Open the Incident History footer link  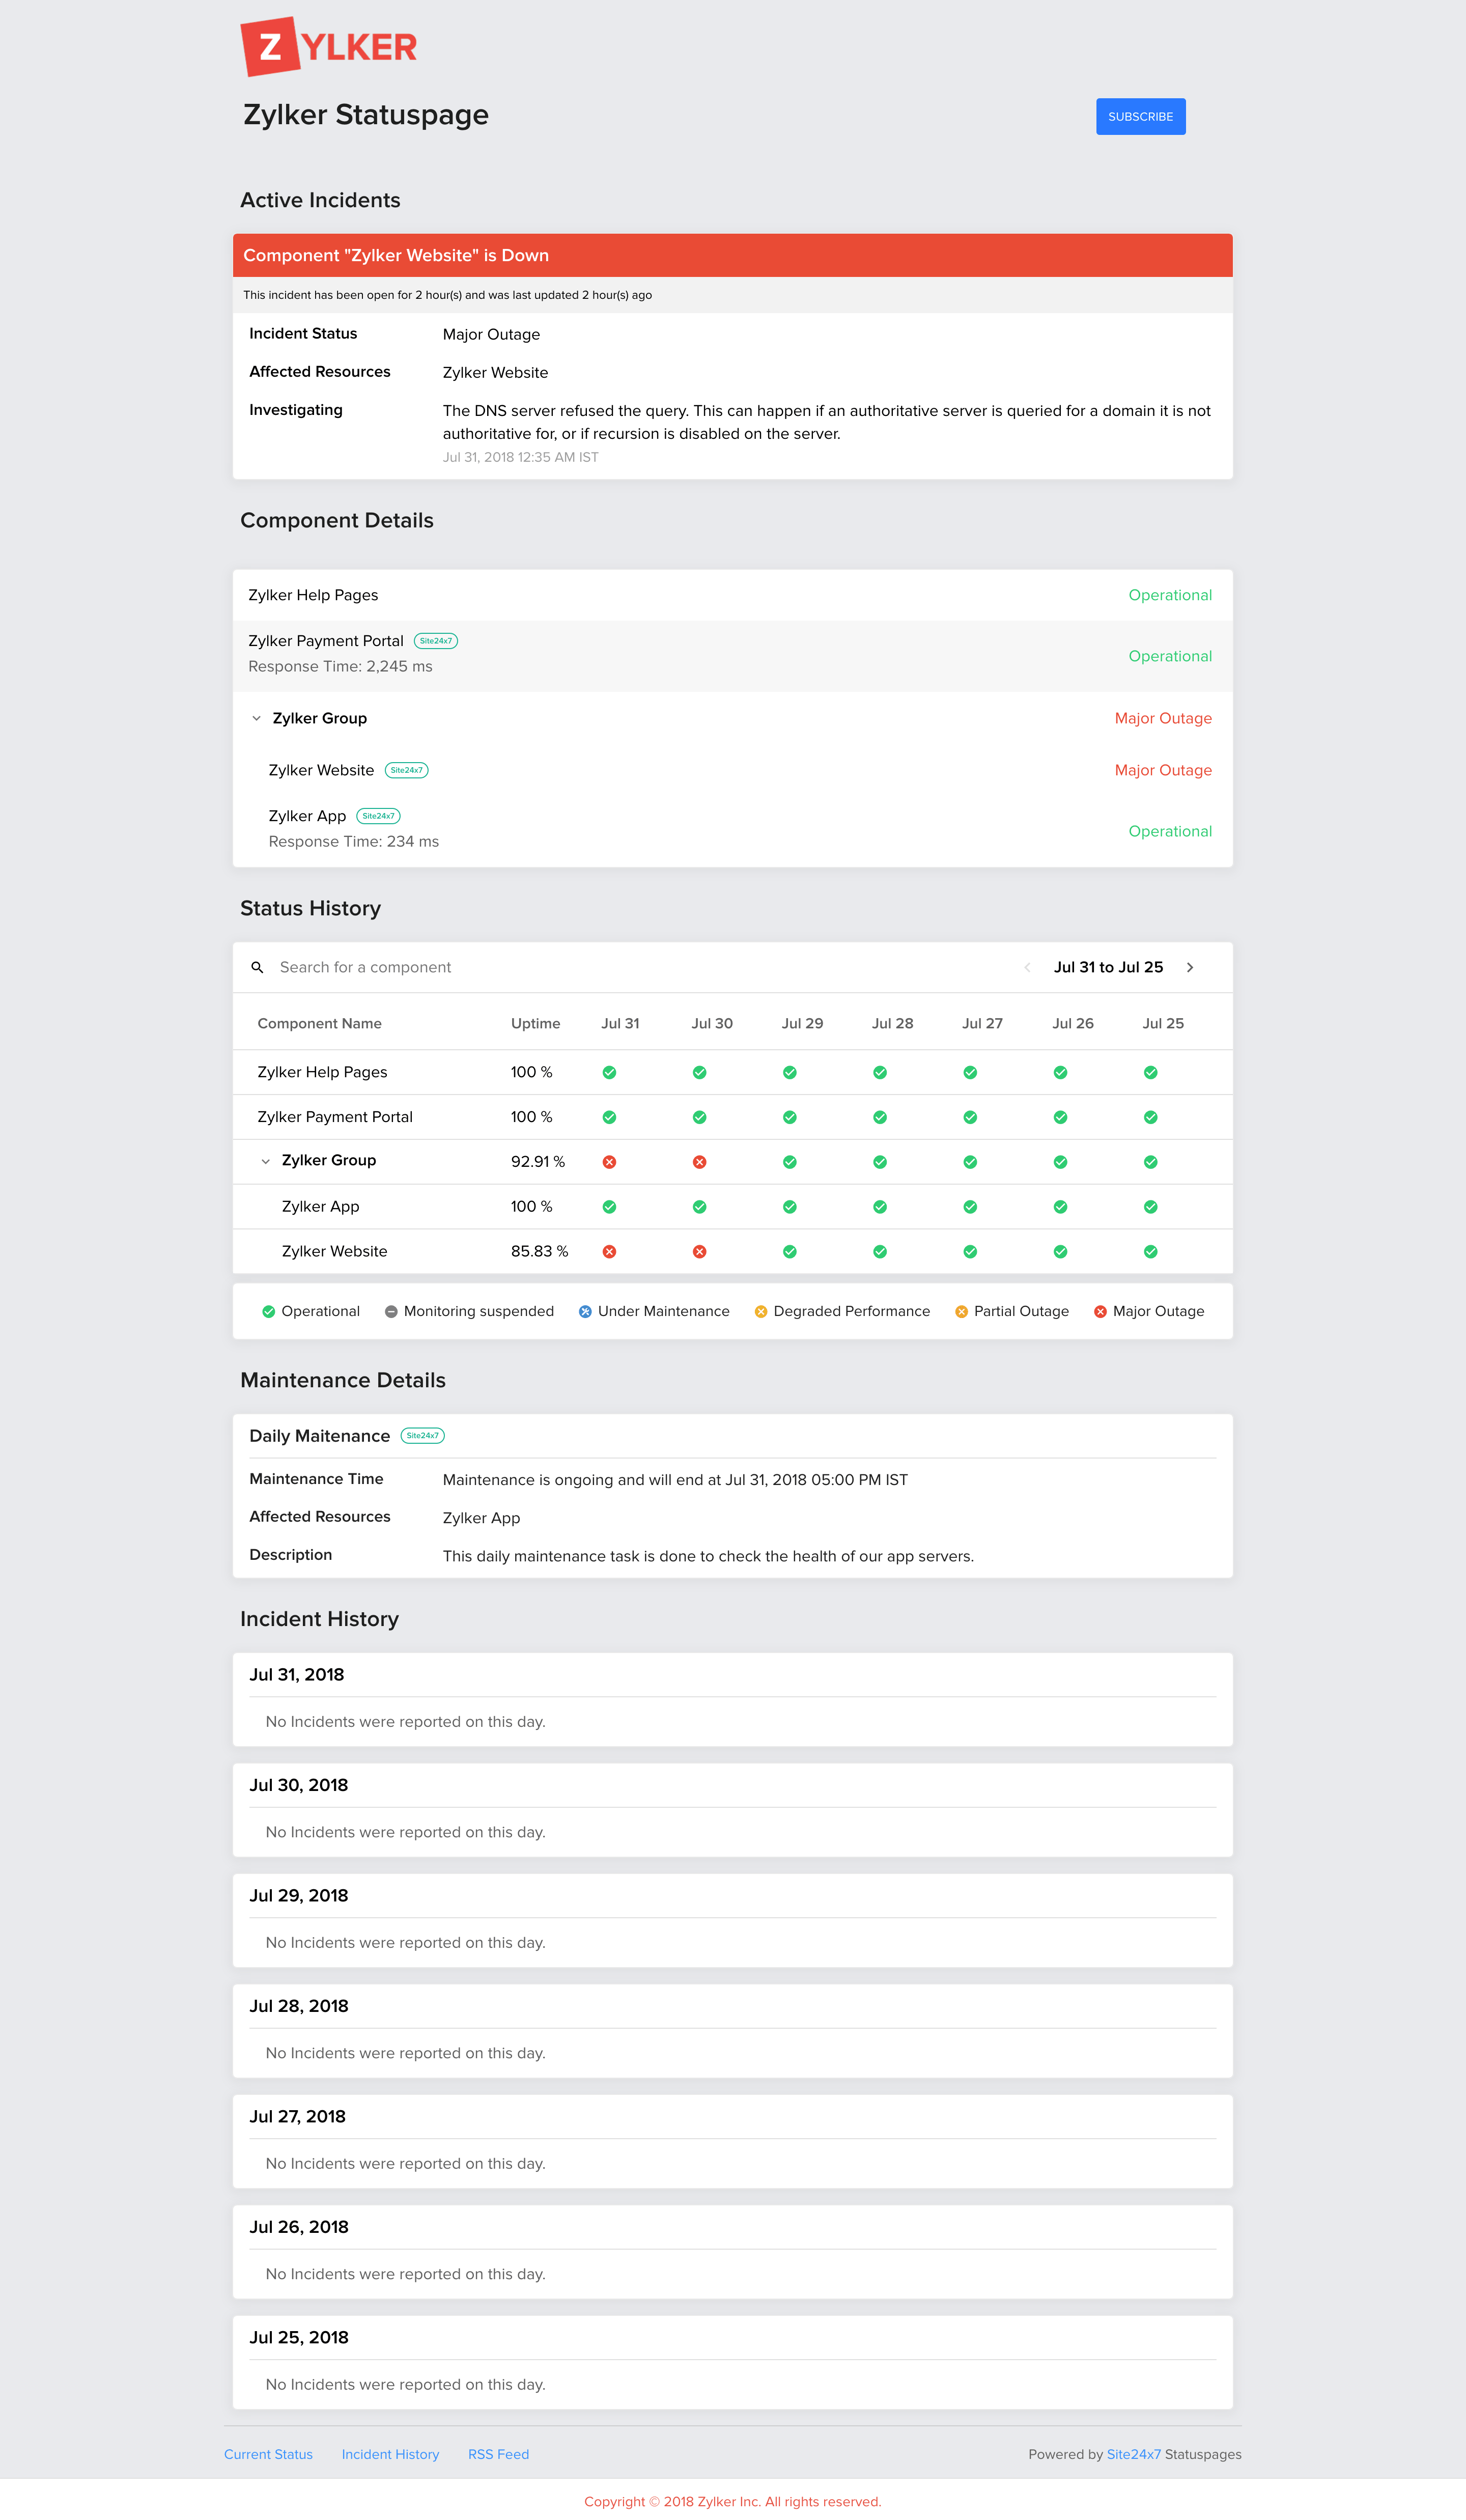(x=390, y=2454)
